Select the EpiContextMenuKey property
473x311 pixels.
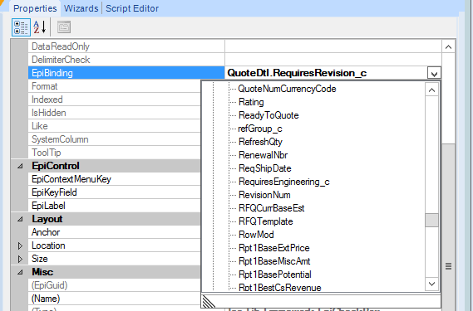(x=115, y=179)
